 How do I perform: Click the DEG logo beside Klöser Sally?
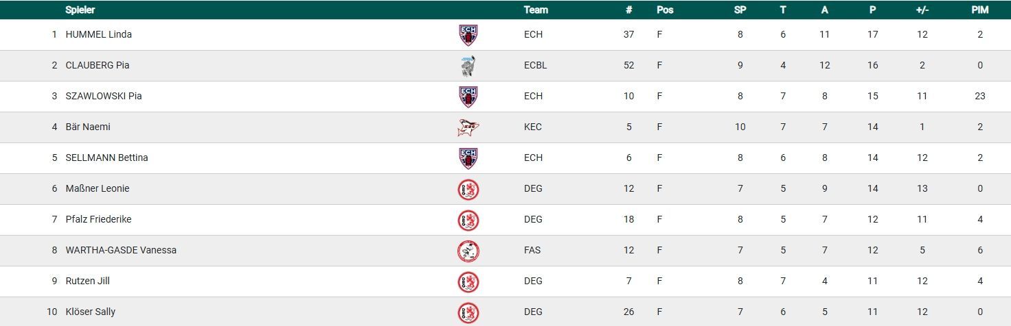pos(468,312)
